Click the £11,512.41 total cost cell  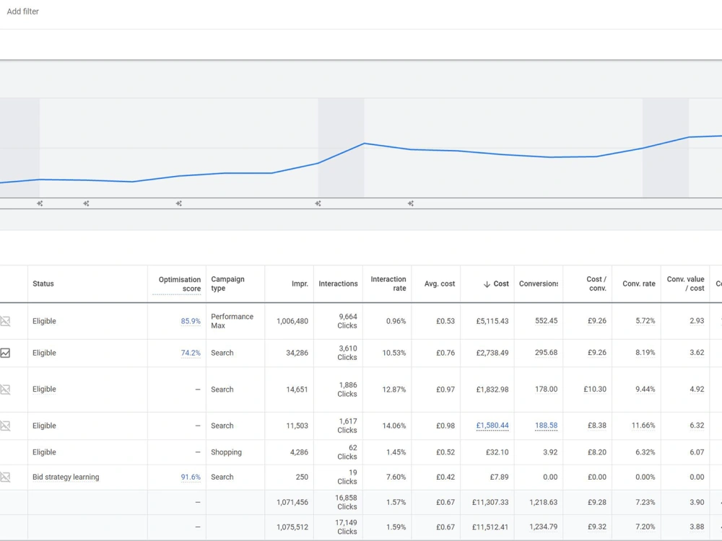tap(490, 527)
